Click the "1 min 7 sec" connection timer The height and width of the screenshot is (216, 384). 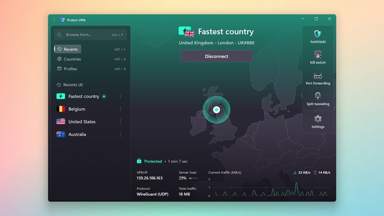[178, 161]
